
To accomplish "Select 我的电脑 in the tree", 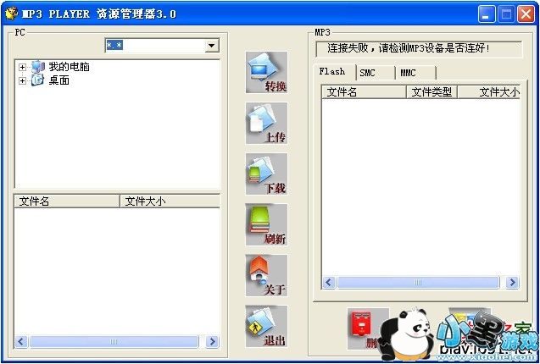I will [x=69, y=67].
